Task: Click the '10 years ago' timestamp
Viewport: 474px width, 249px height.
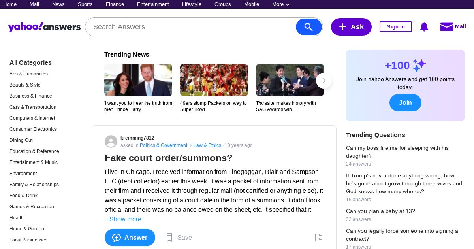Action: pyautogui.click(x=239, y=145)
